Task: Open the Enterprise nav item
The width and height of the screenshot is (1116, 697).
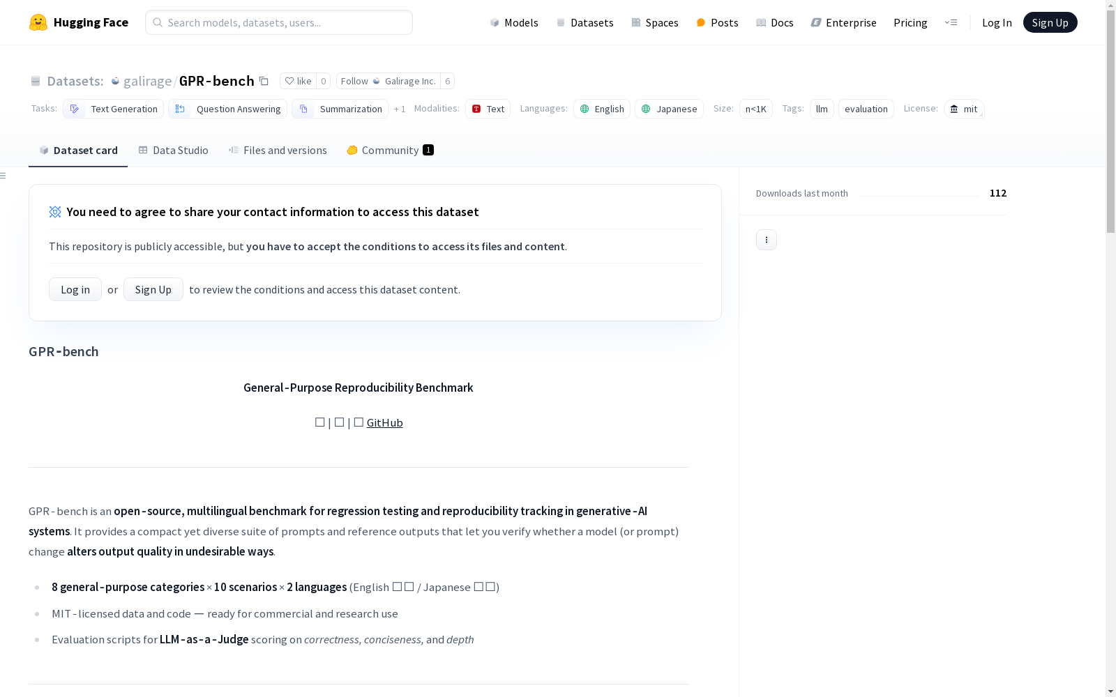Action: (843, 22)
